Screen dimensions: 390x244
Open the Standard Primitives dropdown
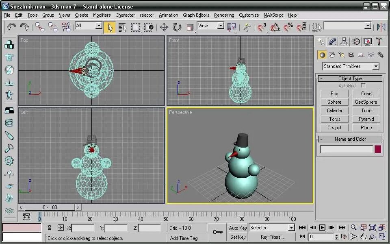tap(376, 66)
